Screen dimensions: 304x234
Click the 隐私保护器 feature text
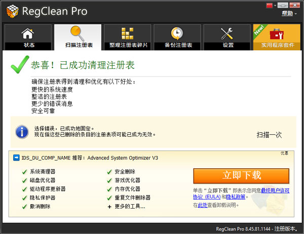43,198
